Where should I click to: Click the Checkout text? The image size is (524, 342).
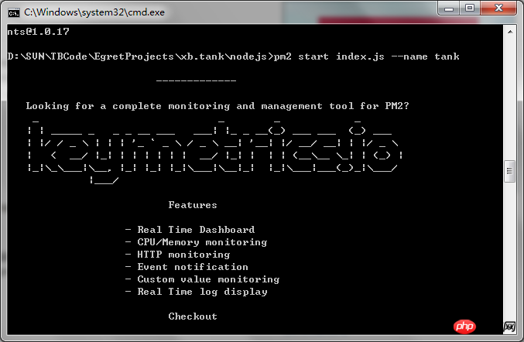coord(193,316)
